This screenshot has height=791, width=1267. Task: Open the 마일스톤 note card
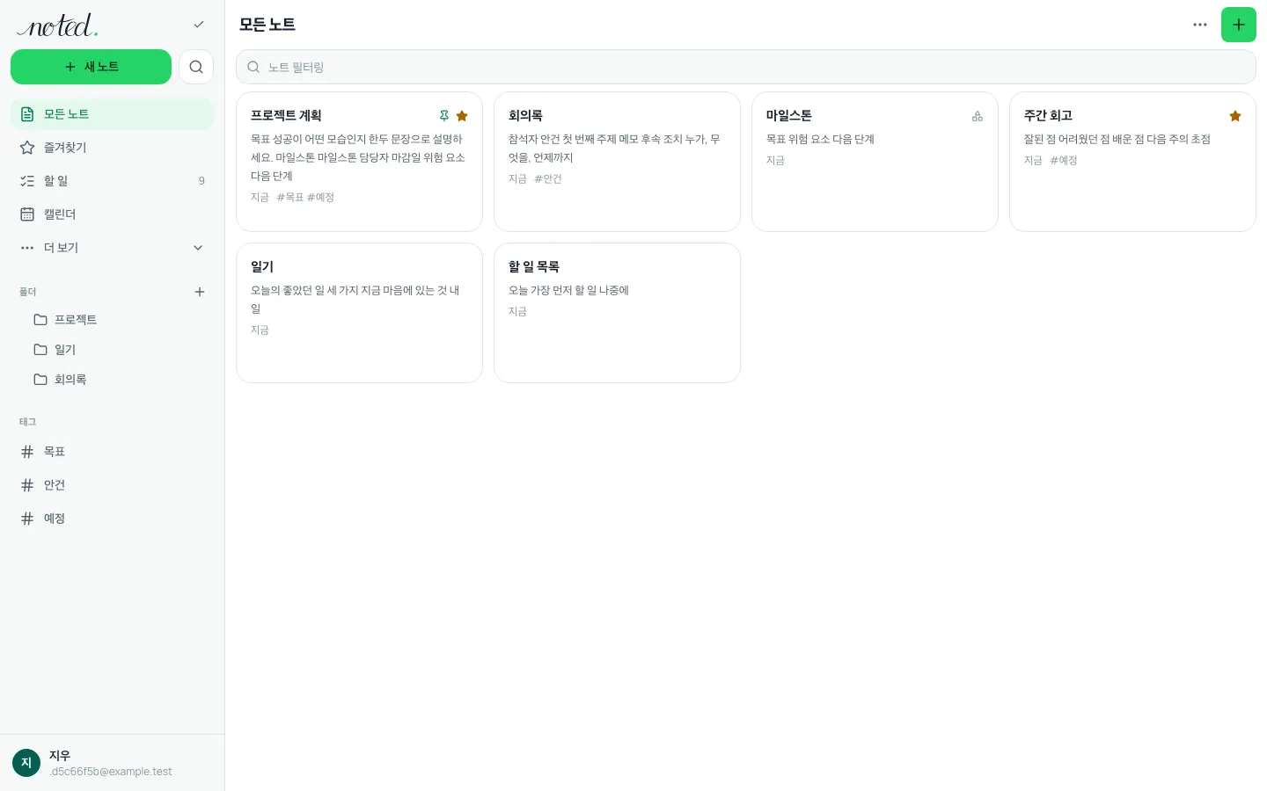875,162
